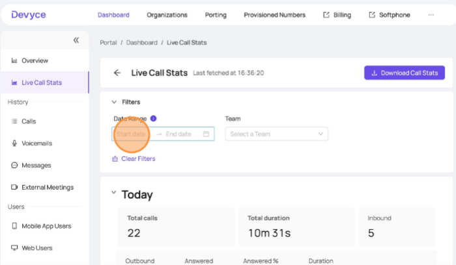Collapse the sidebar with double-chevron icon
This screenshot has height=265, width=456.
pos(76,40)
